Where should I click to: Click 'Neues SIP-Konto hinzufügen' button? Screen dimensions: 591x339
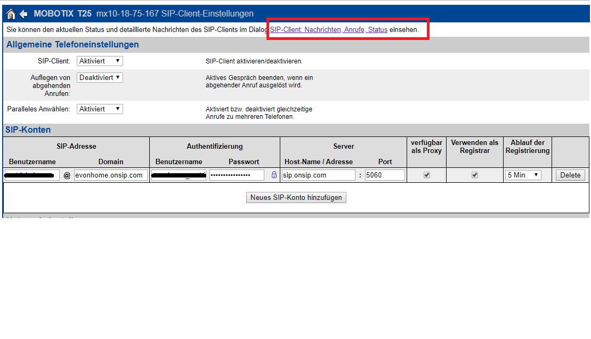point(296,197)
